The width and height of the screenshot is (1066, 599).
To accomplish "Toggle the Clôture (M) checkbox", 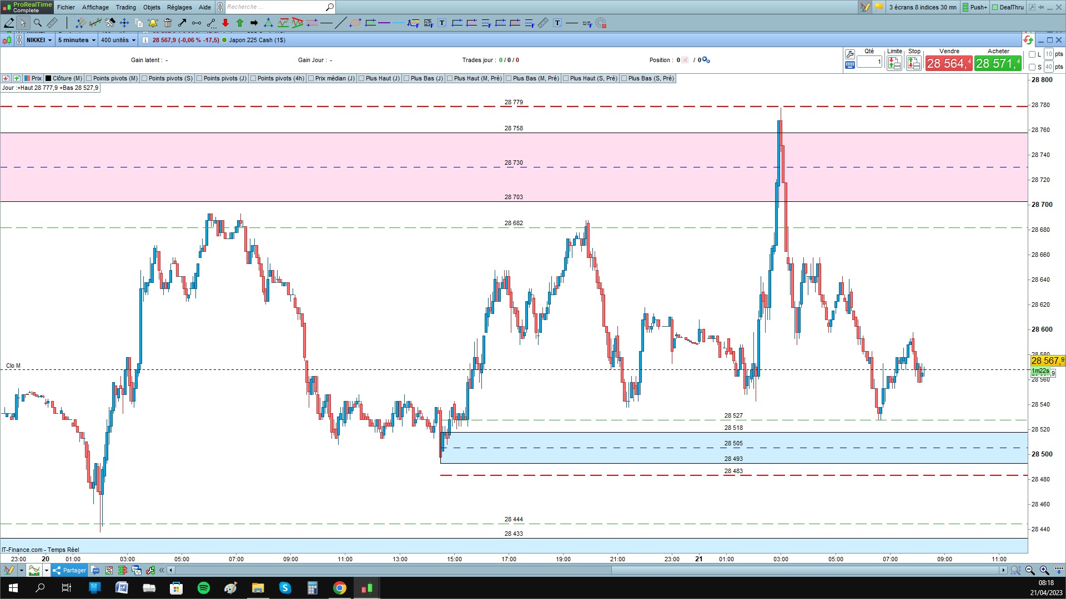I will click(x=48, y=78).
